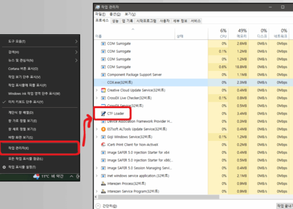This screenshot has width=293, height=209.
Task: Select 바탕 화면 보기(S) menu entry
Action: coord(39,137)
